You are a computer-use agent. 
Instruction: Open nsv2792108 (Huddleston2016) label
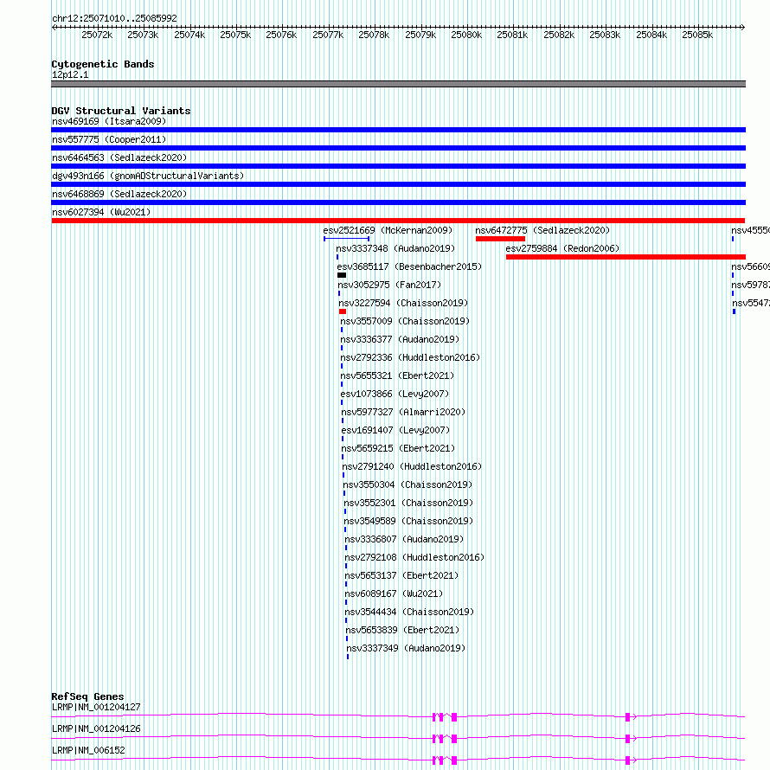pyautogui.click(x=414, y=557)
